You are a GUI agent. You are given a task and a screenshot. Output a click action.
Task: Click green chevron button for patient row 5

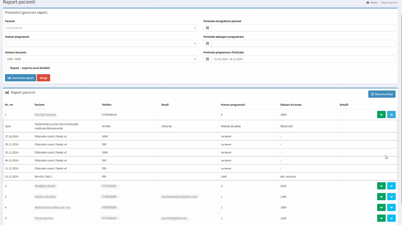[381, 218]
